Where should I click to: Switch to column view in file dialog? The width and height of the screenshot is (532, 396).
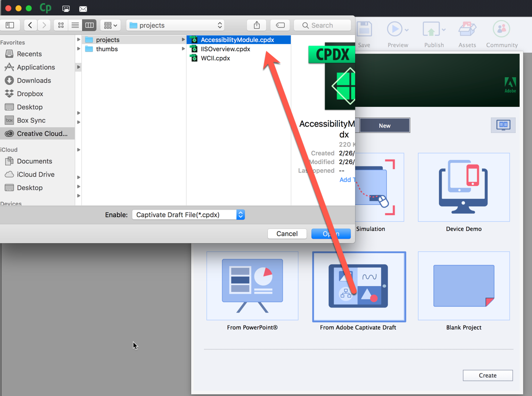89,25
